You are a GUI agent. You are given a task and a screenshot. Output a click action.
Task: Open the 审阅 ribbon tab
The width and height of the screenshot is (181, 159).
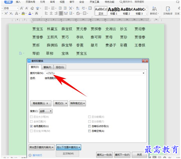(52, 2)
